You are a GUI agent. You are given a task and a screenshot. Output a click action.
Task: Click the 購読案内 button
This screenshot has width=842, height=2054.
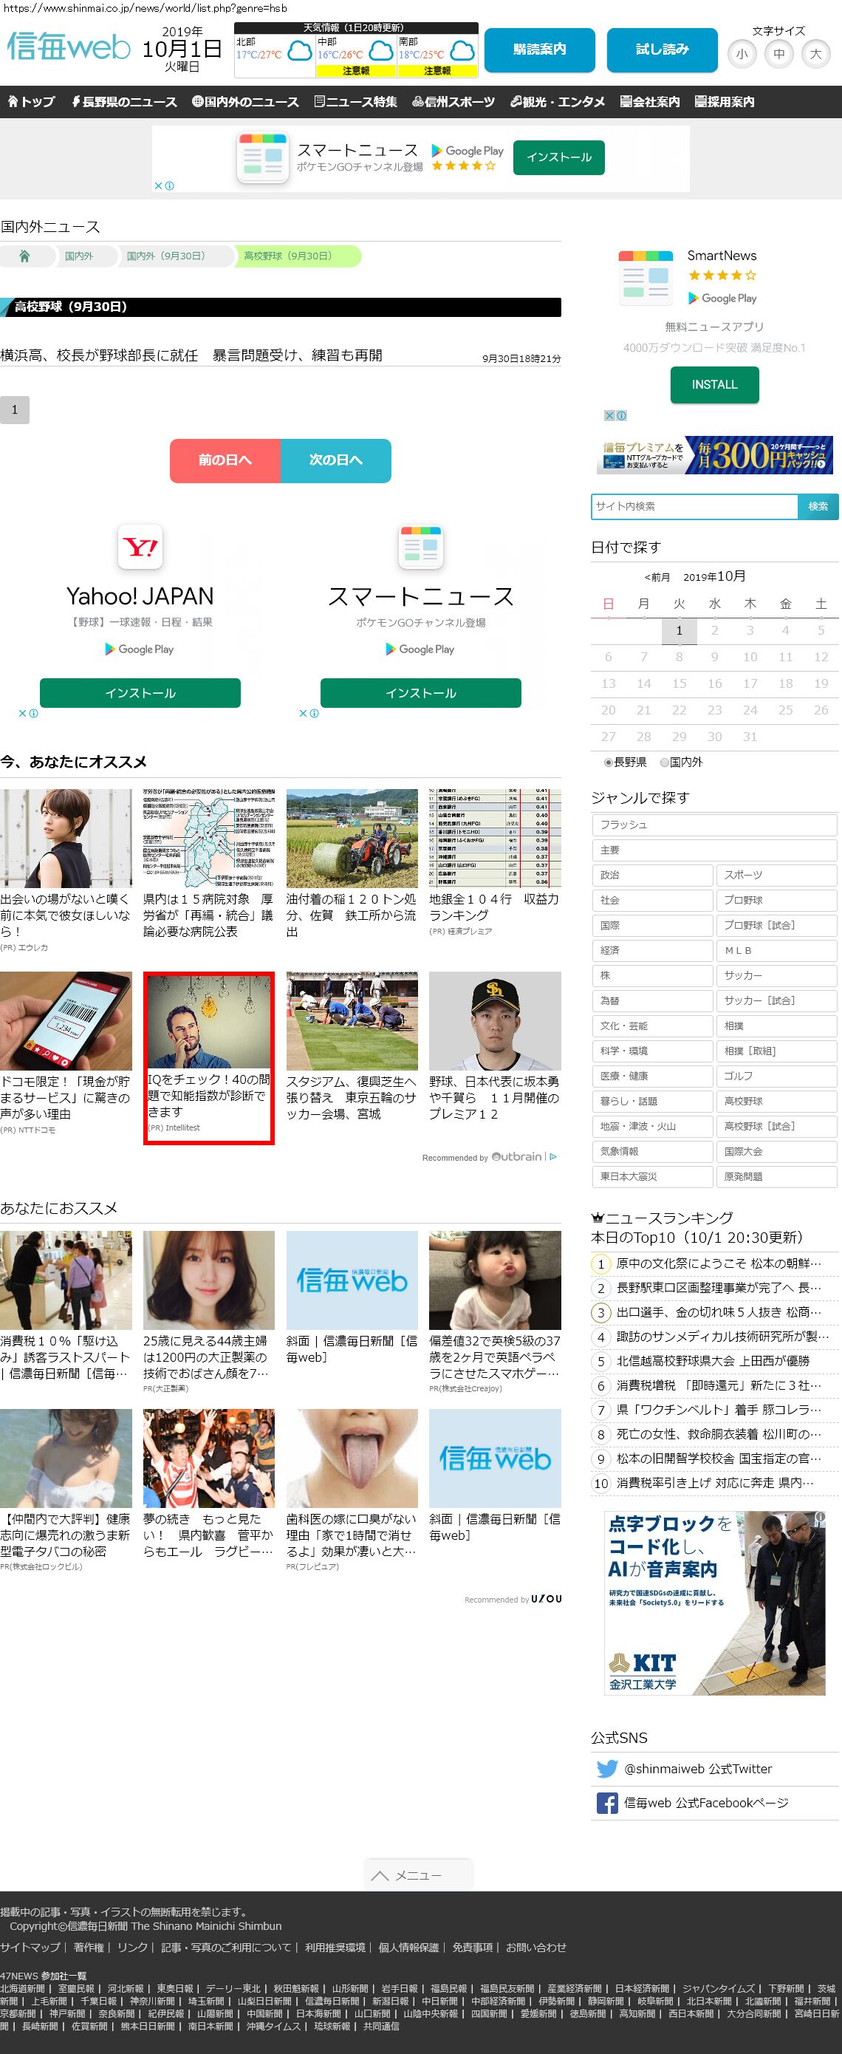[x=539, y=50]
